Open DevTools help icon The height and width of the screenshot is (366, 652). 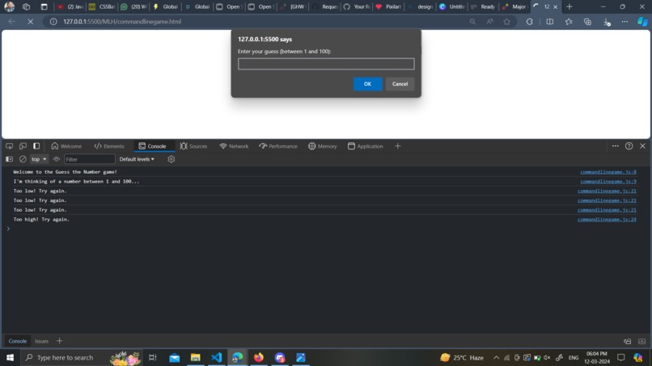point(629,146)
